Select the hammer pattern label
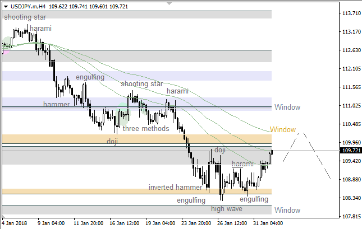This screenshot has width=362, height=229. [56, 105]
